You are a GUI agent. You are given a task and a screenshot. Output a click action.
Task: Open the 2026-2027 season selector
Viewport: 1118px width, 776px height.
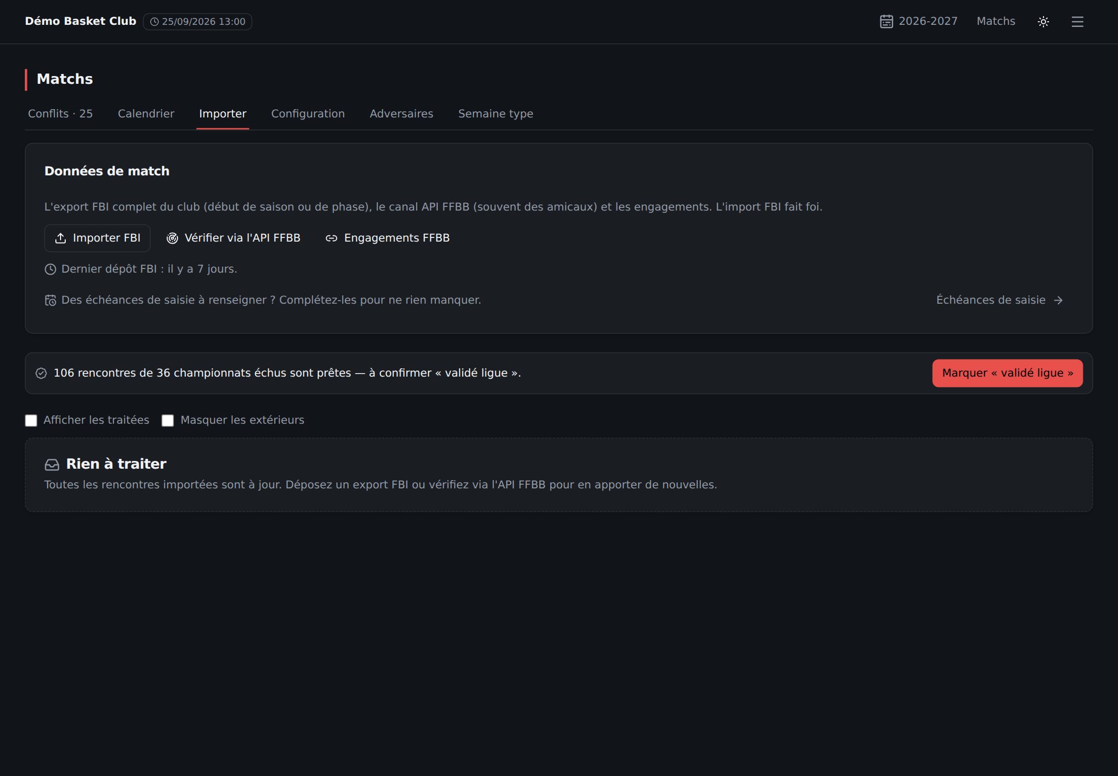919,21
